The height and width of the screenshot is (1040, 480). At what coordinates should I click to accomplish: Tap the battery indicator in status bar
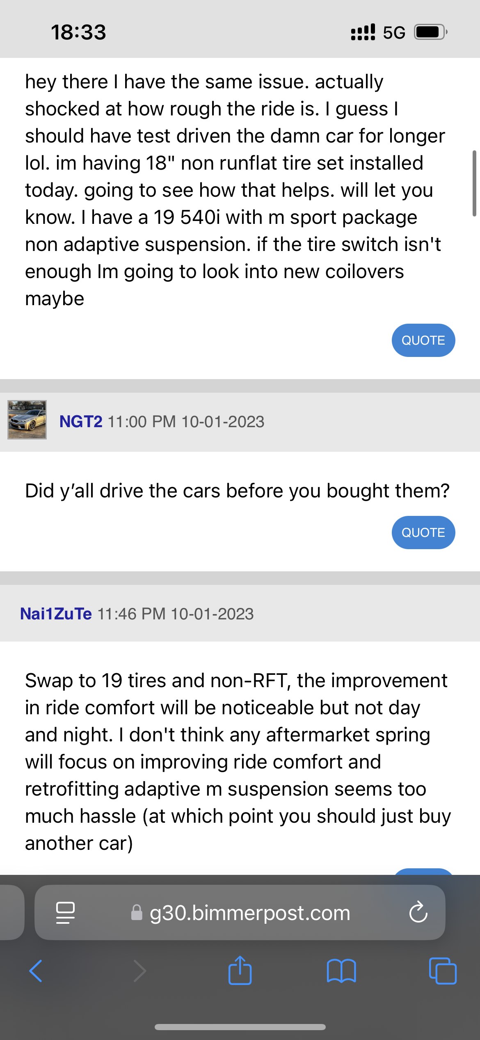(x=430, y=32)
